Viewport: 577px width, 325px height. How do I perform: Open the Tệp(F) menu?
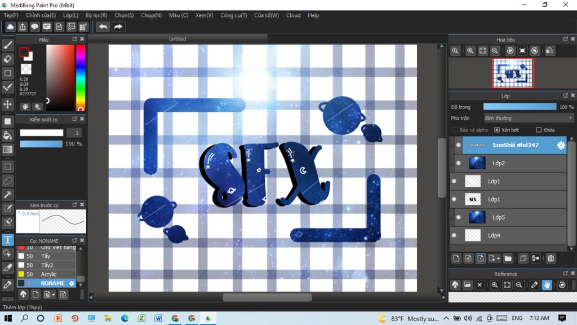coord(11,15)
